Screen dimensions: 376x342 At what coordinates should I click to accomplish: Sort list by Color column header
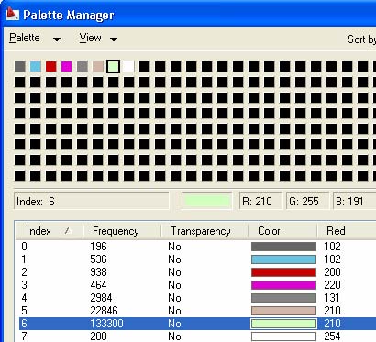point(282,231)
